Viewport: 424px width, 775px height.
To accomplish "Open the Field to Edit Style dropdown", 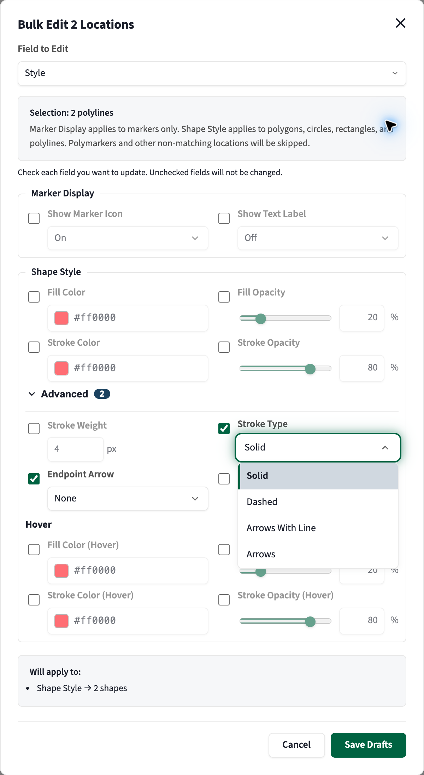I will 212,74.
